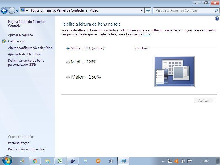Open the help question mark icon
The image size is (221, 165).
point(217,18)
